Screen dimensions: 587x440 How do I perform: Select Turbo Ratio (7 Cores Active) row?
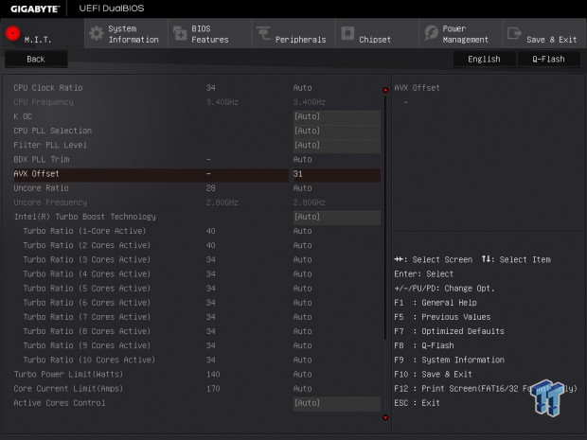point(197,317)
